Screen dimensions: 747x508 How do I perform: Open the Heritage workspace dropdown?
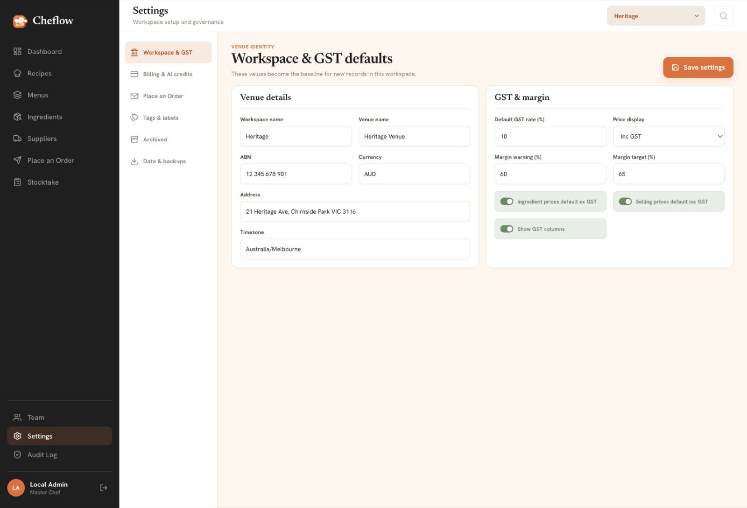coord(656,16)
